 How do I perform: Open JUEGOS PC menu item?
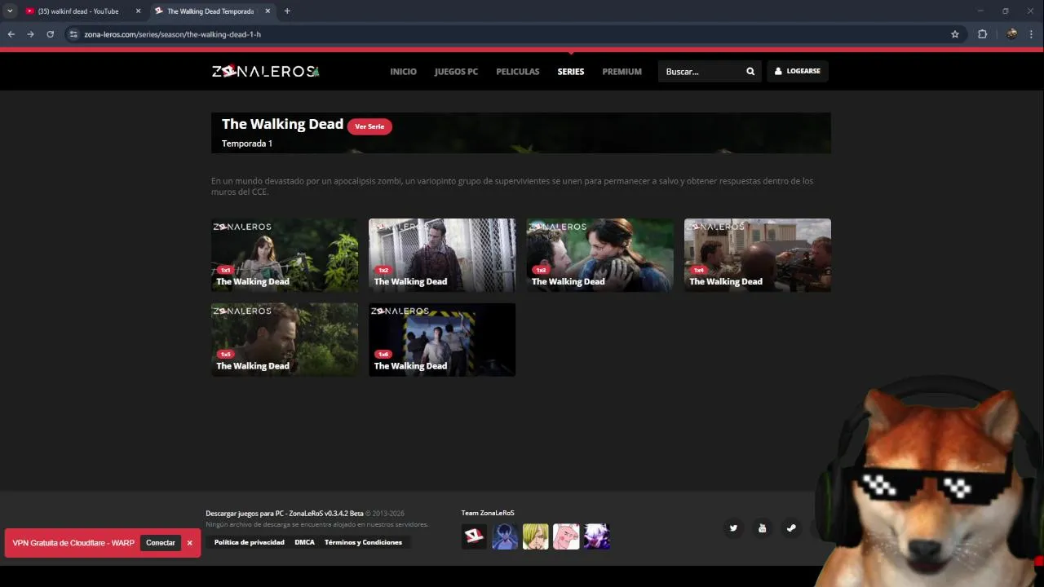456,72
